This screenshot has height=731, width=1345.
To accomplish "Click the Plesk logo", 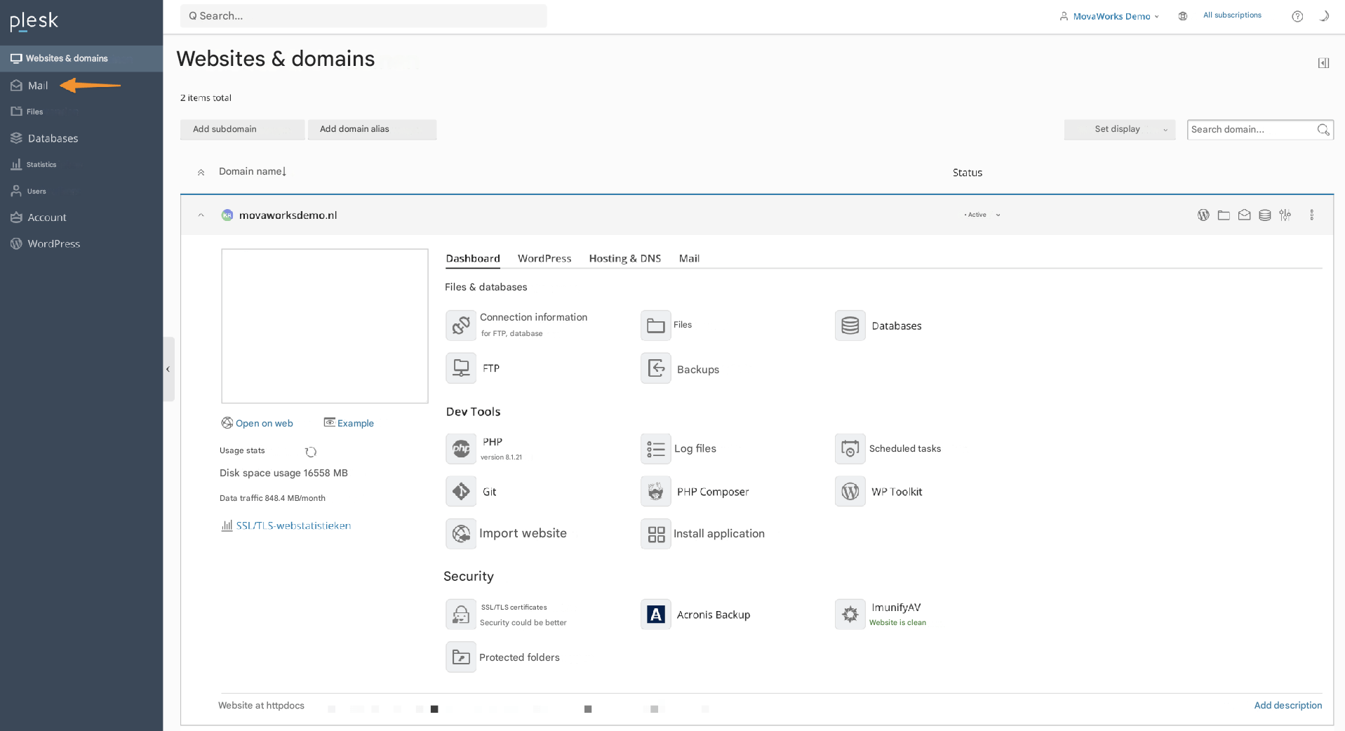I will [34, 21].
